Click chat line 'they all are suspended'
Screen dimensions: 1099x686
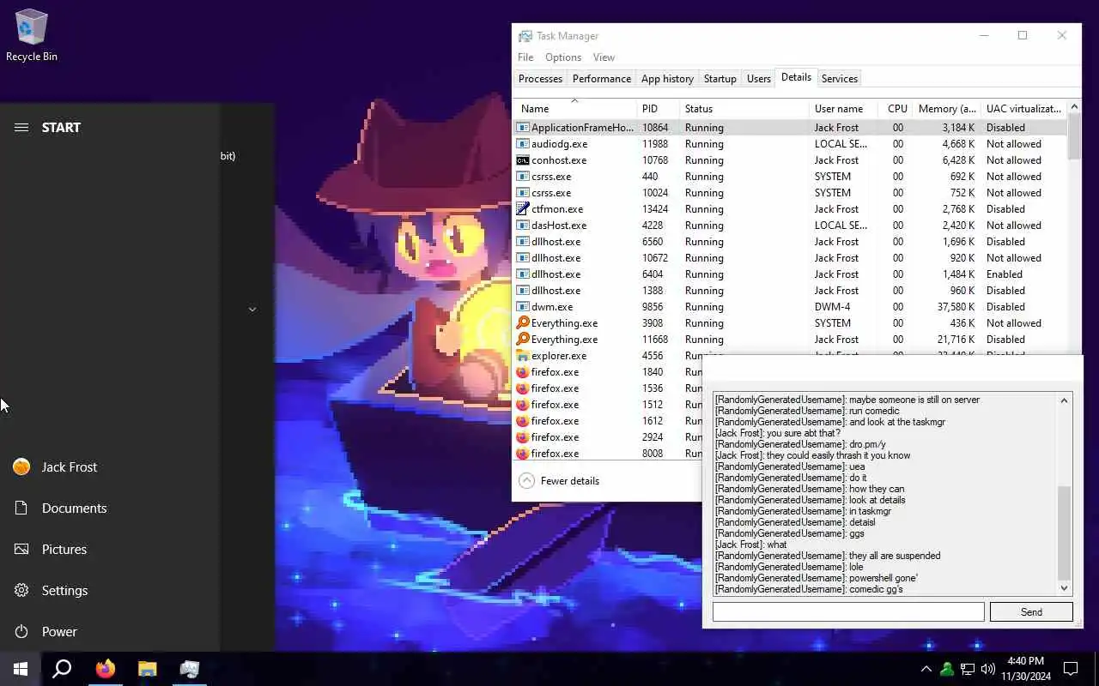point(828,556)
